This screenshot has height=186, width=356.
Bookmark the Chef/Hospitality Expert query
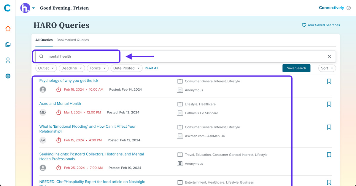pos(329,182)
